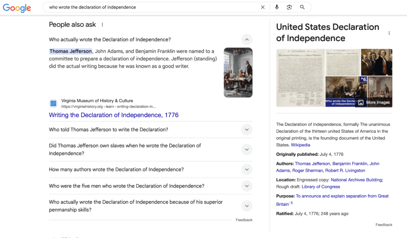This screenshot has width=407, height=238.
Task: Open search by image camera icon
Action: tap(289, 7)
